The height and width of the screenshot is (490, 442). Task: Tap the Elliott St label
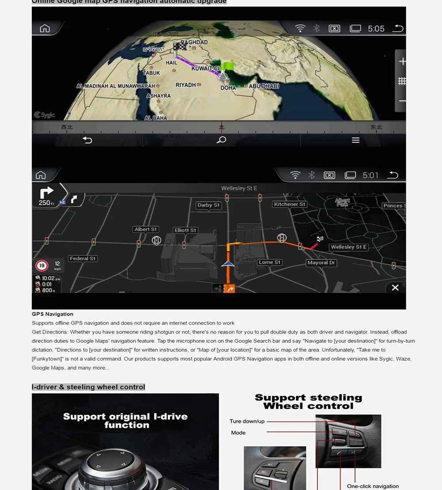point(185,230)
